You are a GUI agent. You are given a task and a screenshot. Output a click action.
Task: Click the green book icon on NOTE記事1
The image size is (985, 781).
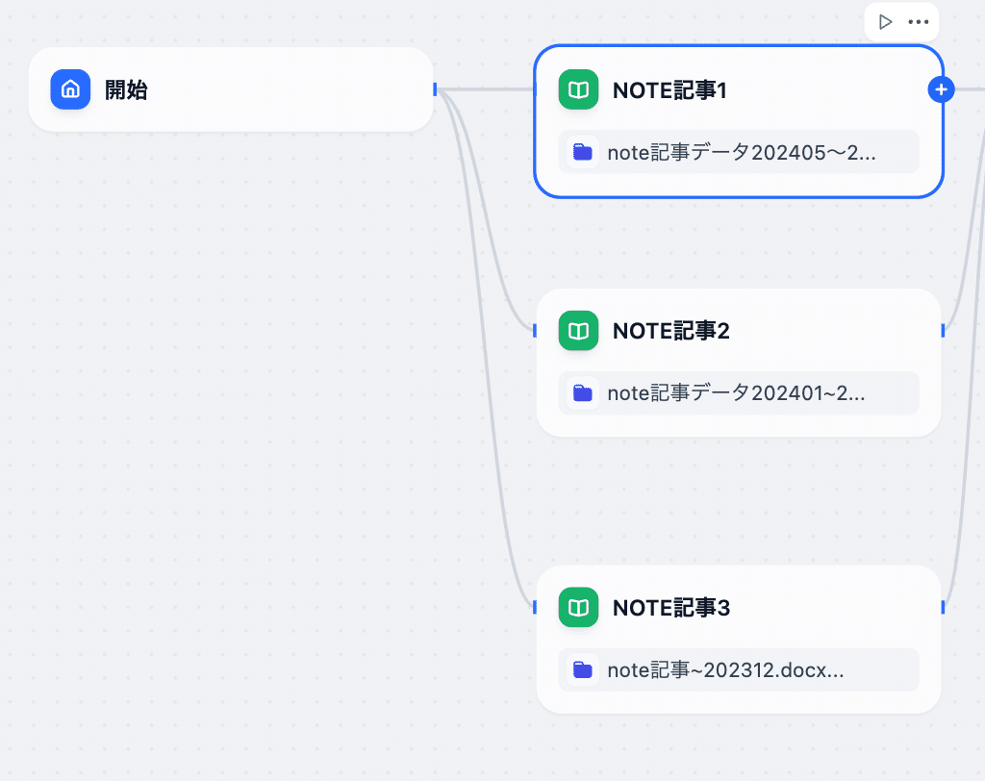(578, 90)
